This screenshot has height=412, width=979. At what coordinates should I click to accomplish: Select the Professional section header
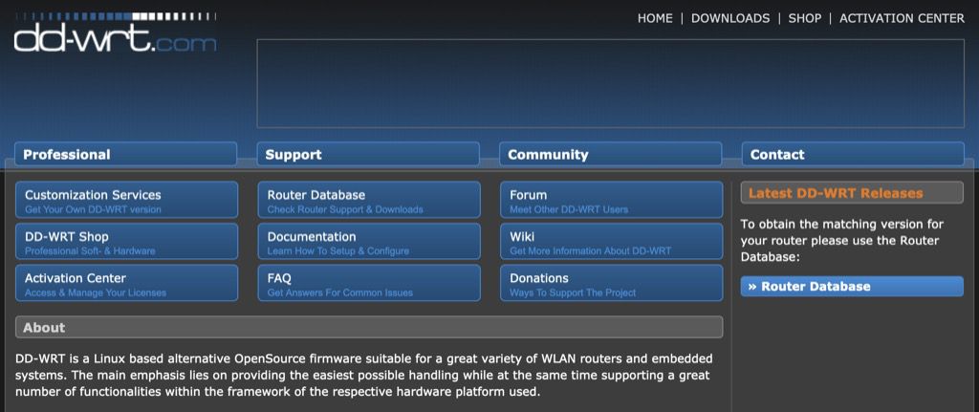[126, 154]
